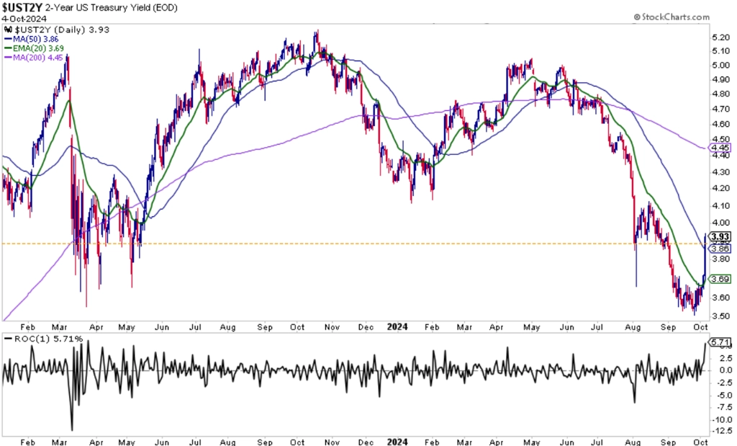Click the 4.10 yield axis label
Screen dimensions: 737x446
[x=720, y=205]
